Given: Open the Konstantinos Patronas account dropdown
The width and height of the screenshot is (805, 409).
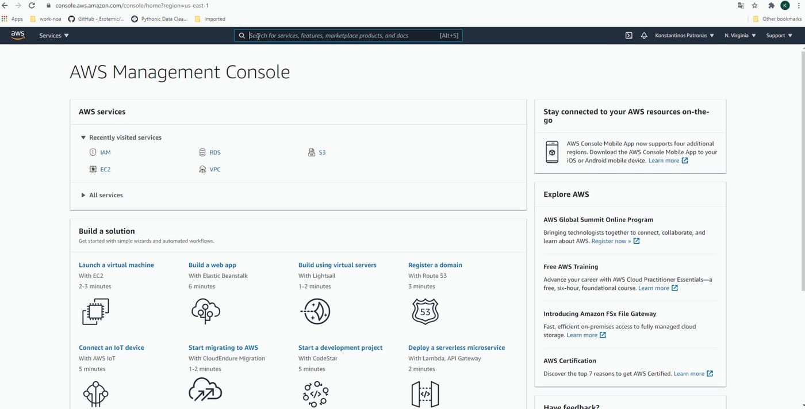Looking at the screenshot, I should point(684,36).
